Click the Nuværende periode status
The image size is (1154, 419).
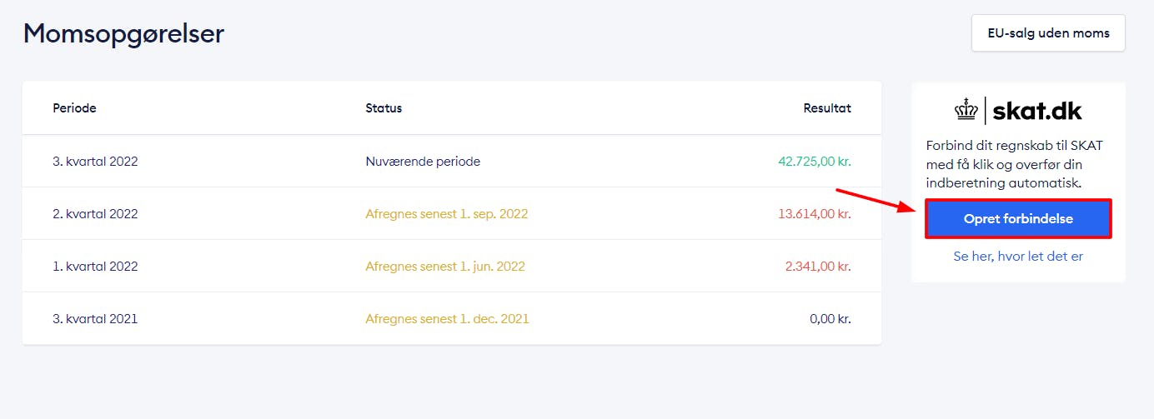click(423, 162)
